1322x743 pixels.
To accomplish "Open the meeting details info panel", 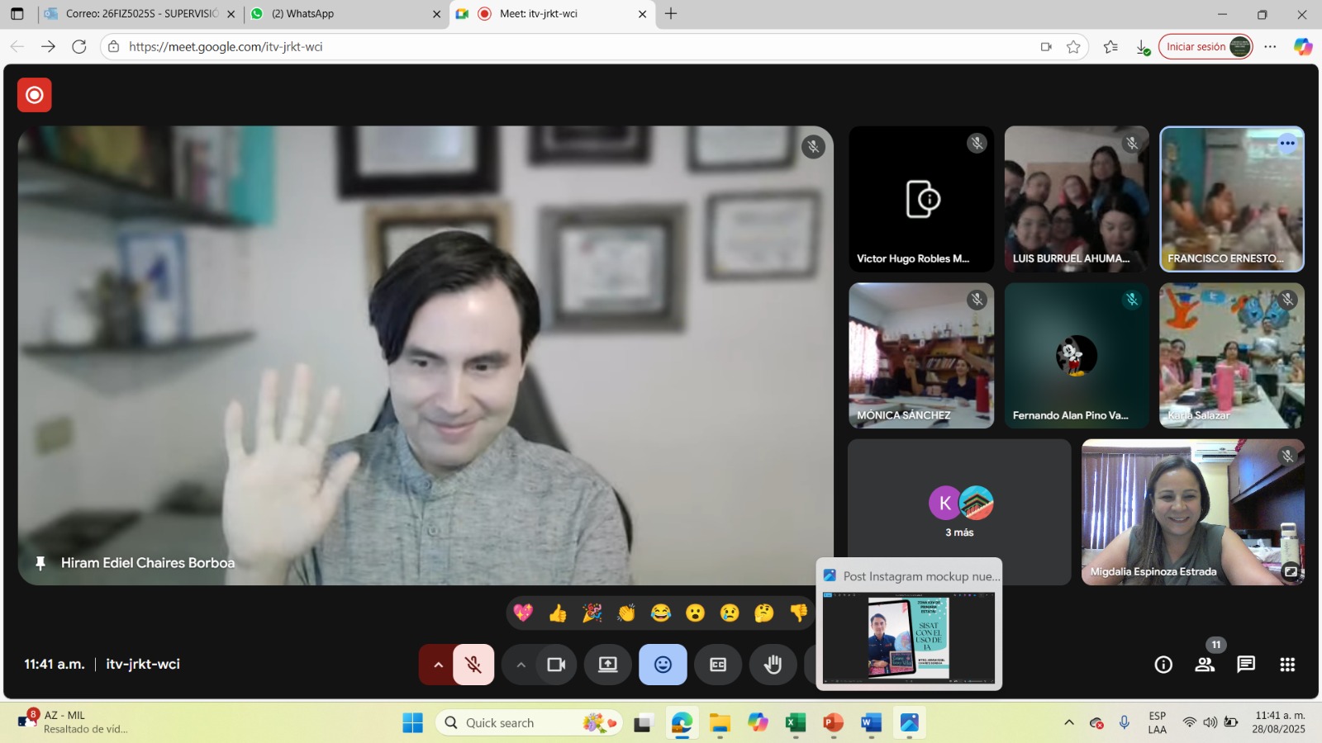I will point(1163,665).
